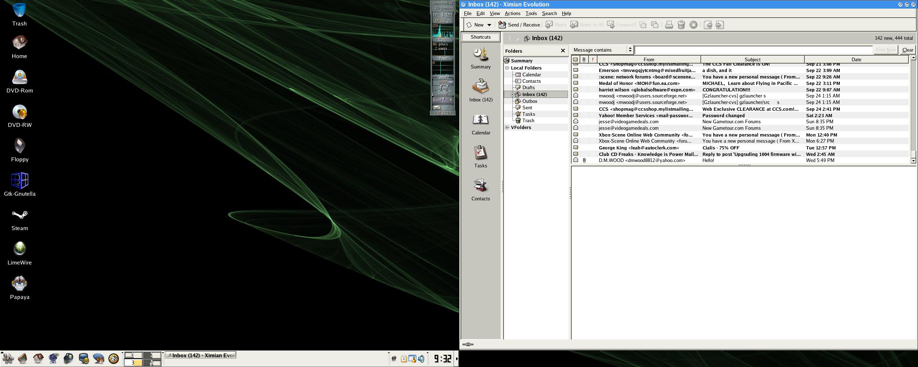
Task: Collapse the Local Folders tree node
Action: [507, 68]
